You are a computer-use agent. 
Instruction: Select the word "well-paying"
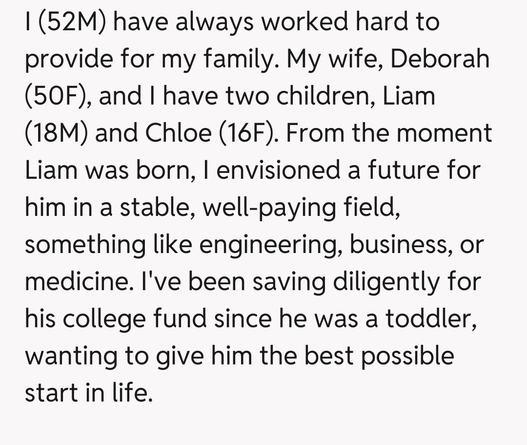267,209
